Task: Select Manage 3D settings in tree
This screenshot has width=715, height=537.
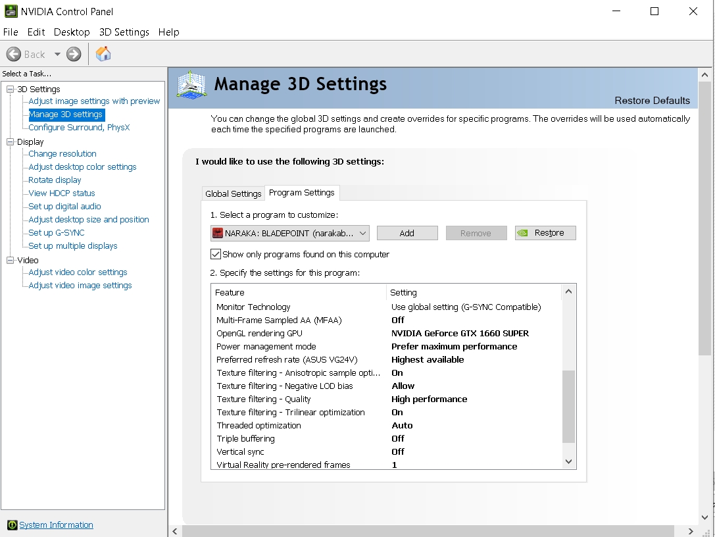Action: 66,114
